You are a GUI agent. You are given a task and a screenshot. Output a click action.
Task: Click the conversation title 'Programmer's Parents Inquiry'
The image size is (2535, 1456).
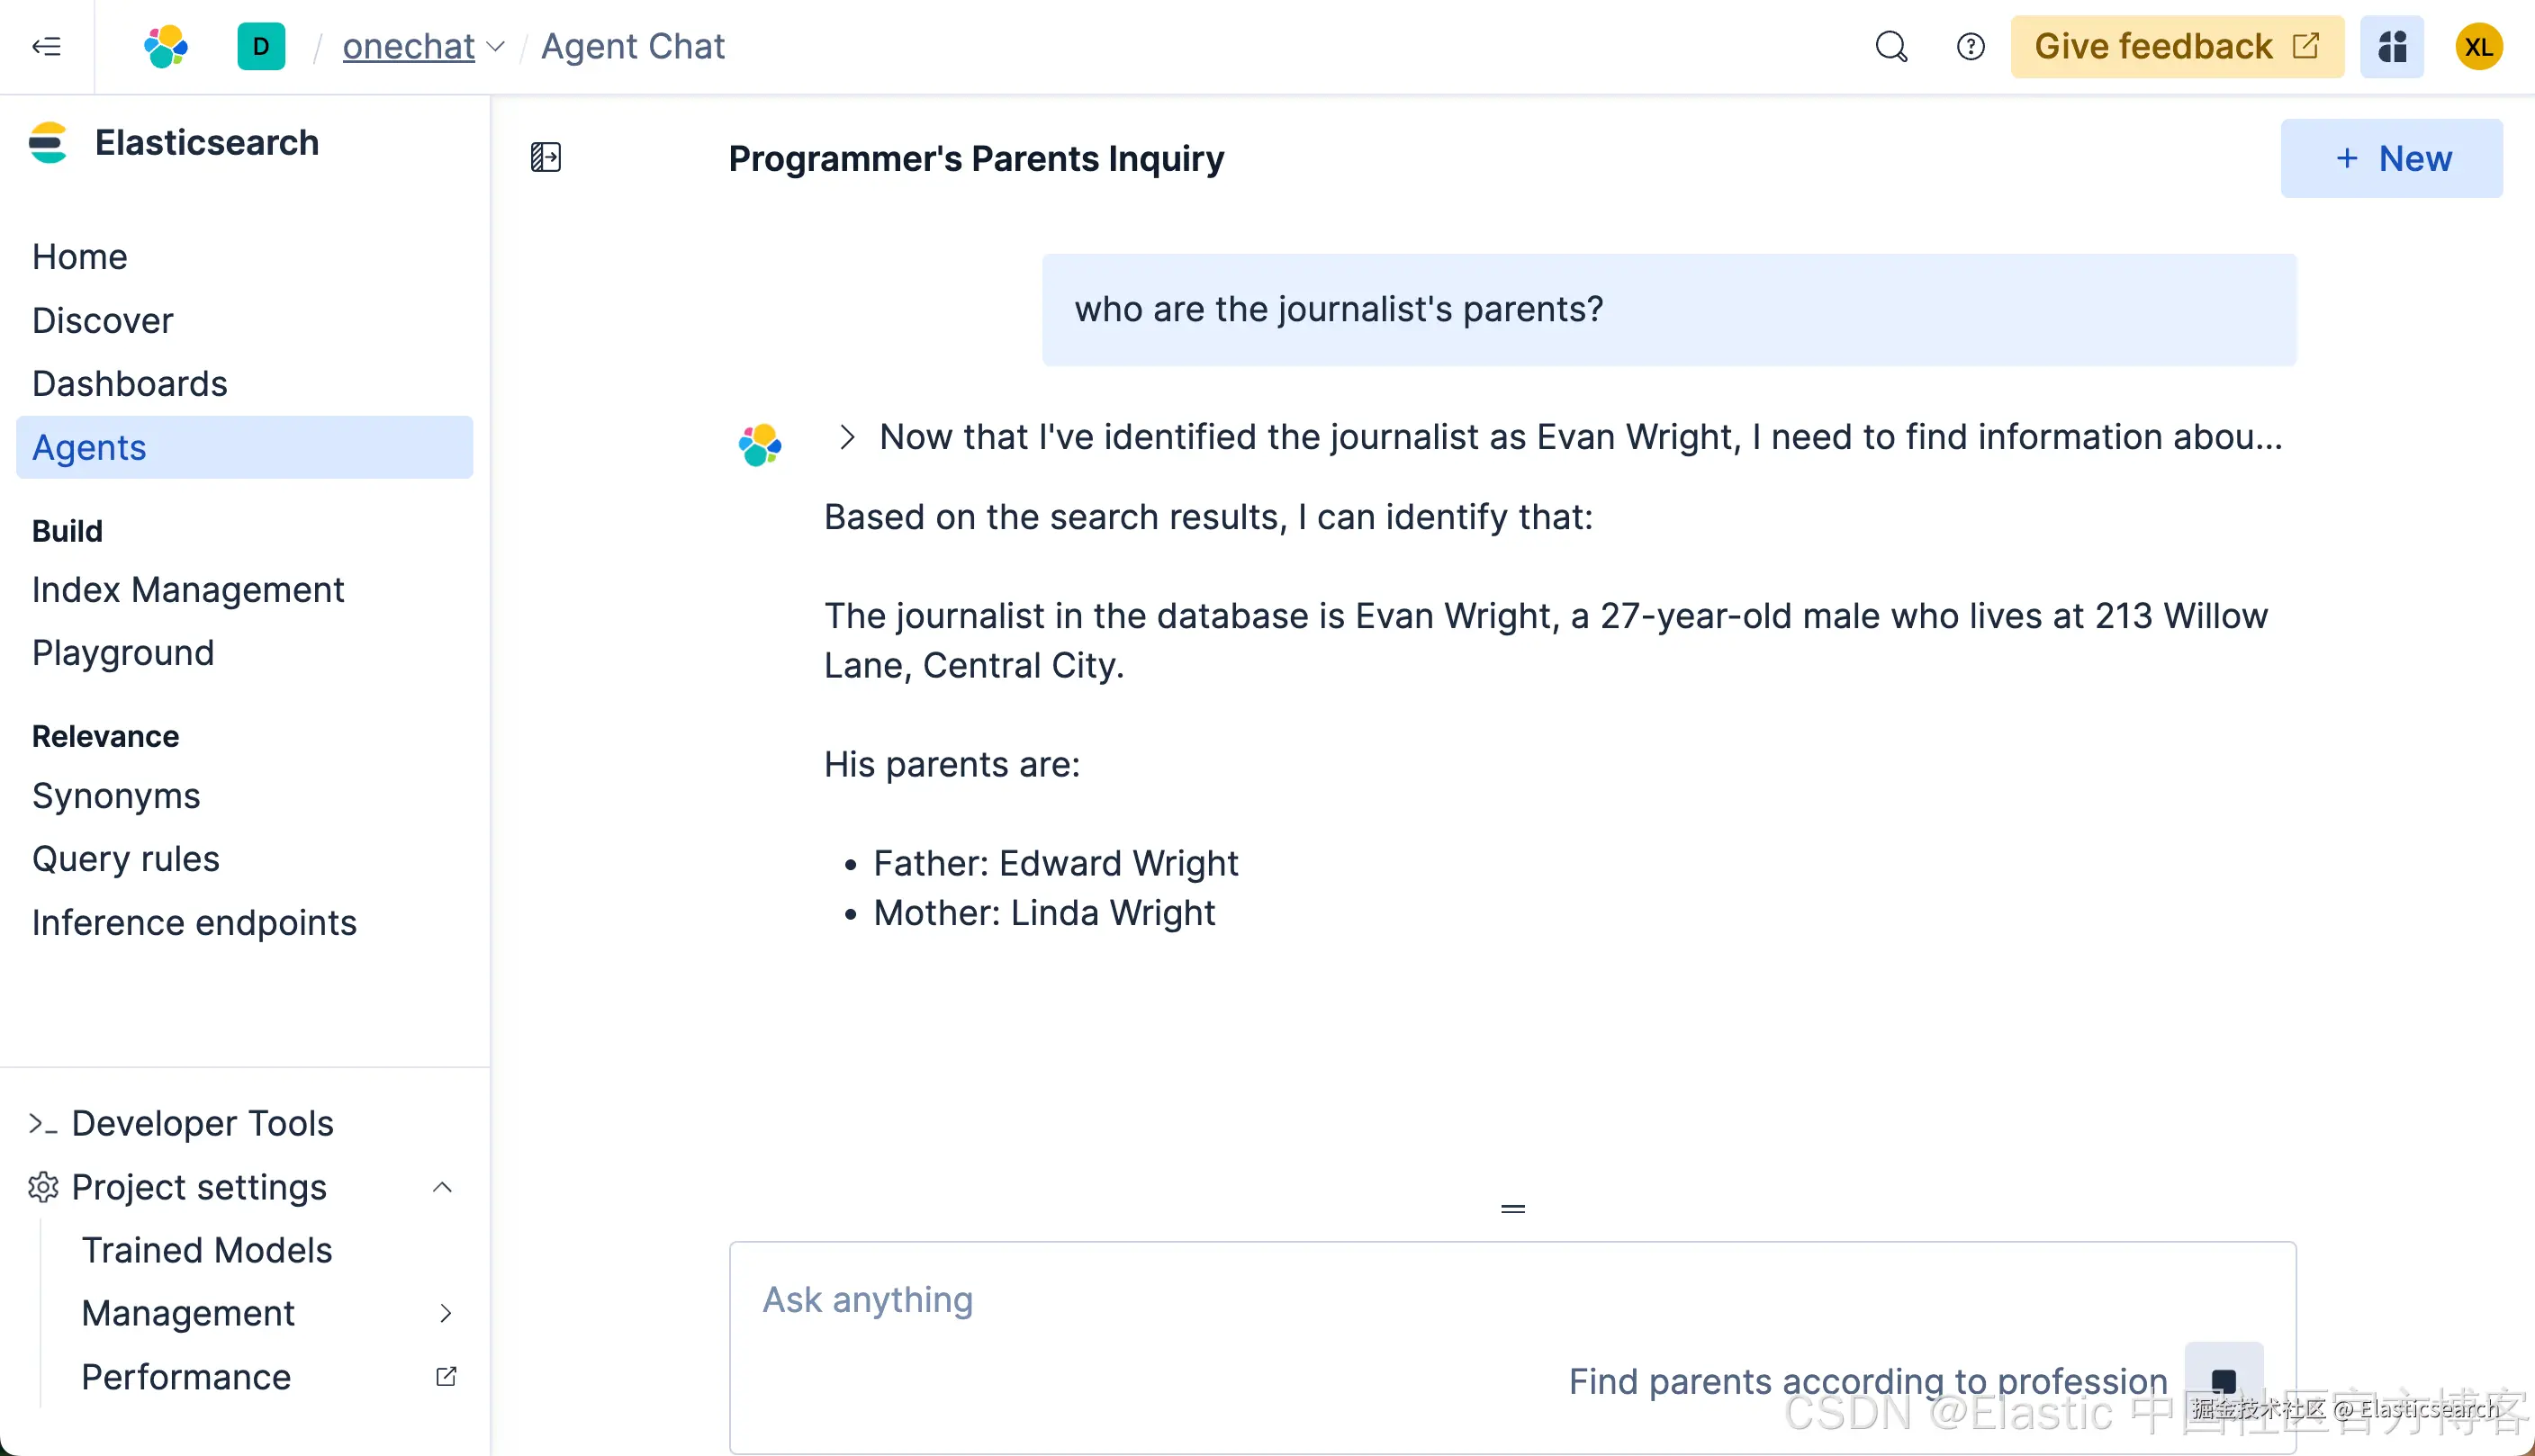[976, 158]
